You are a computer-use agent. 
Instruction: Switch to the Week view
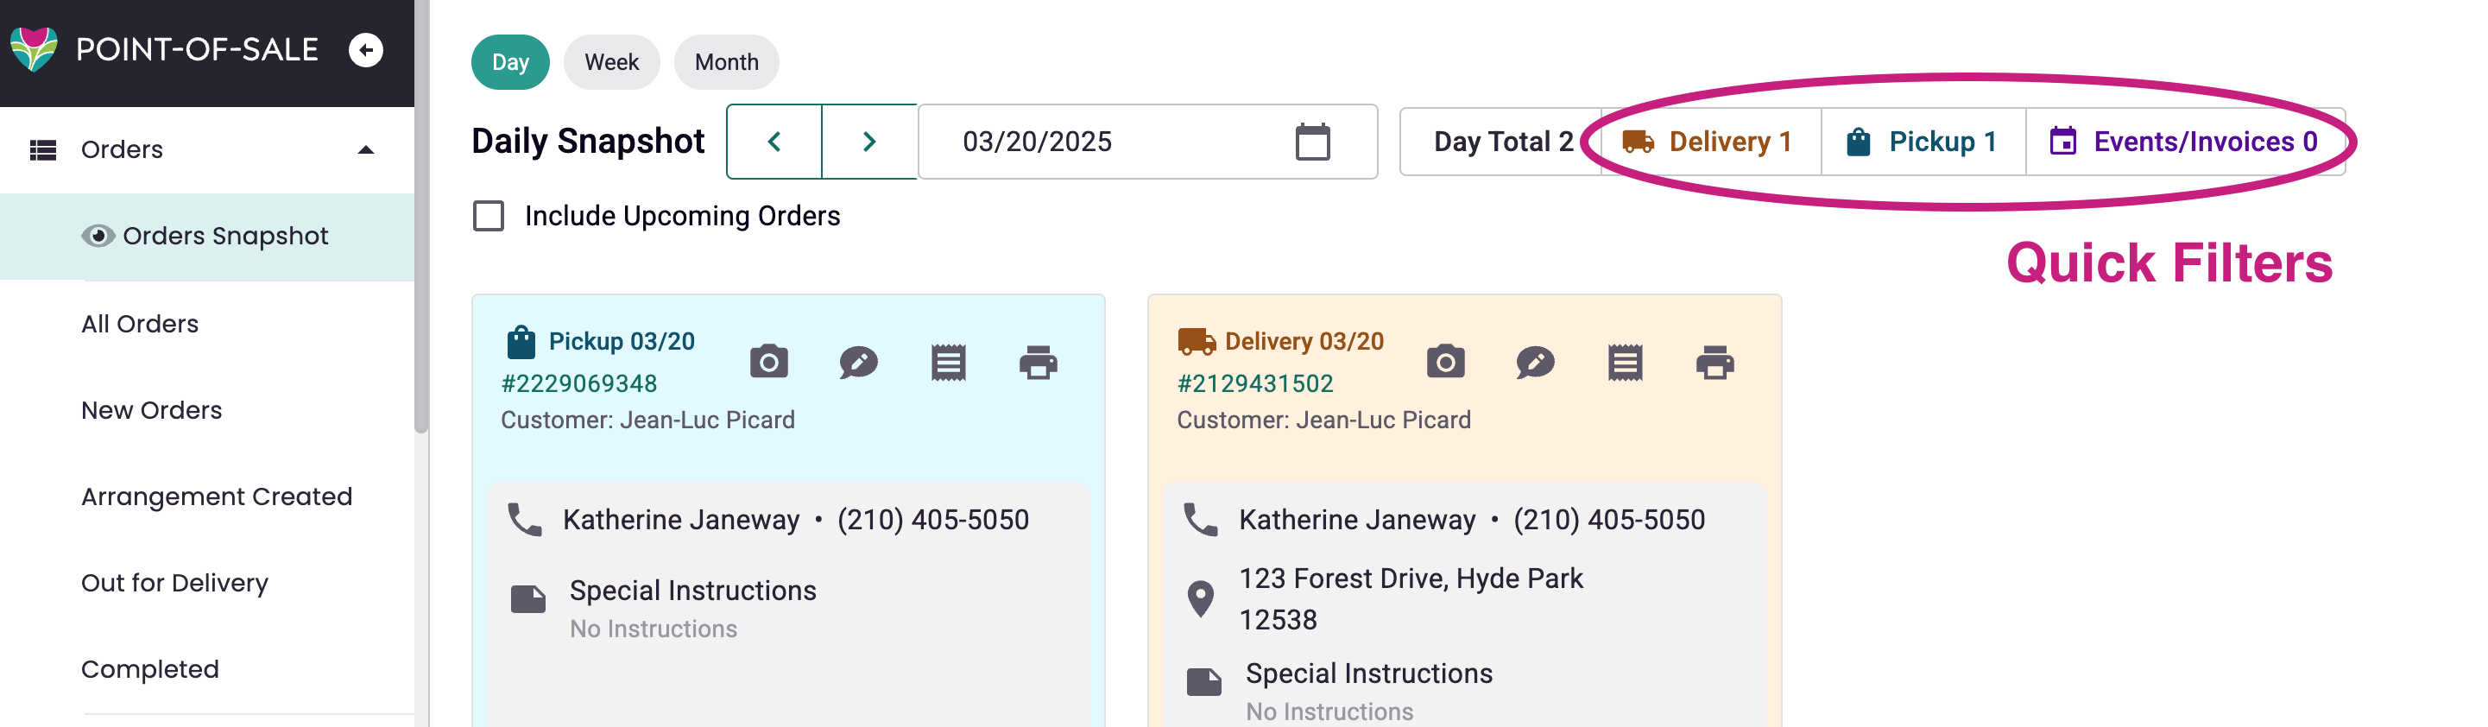coord(611,62)
